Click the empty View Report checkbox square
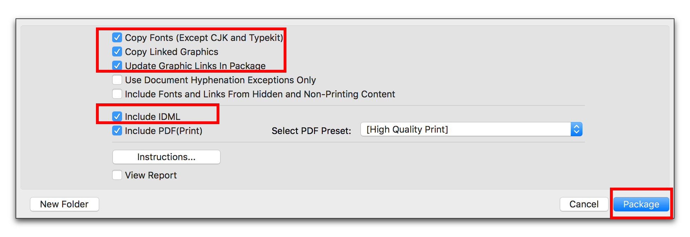This screenshot has width=690, height=237. 117,175
